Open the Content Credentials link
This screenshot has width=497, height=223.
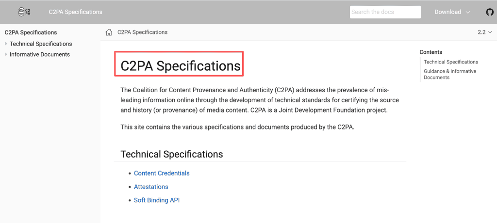click(x=162, y=173)
